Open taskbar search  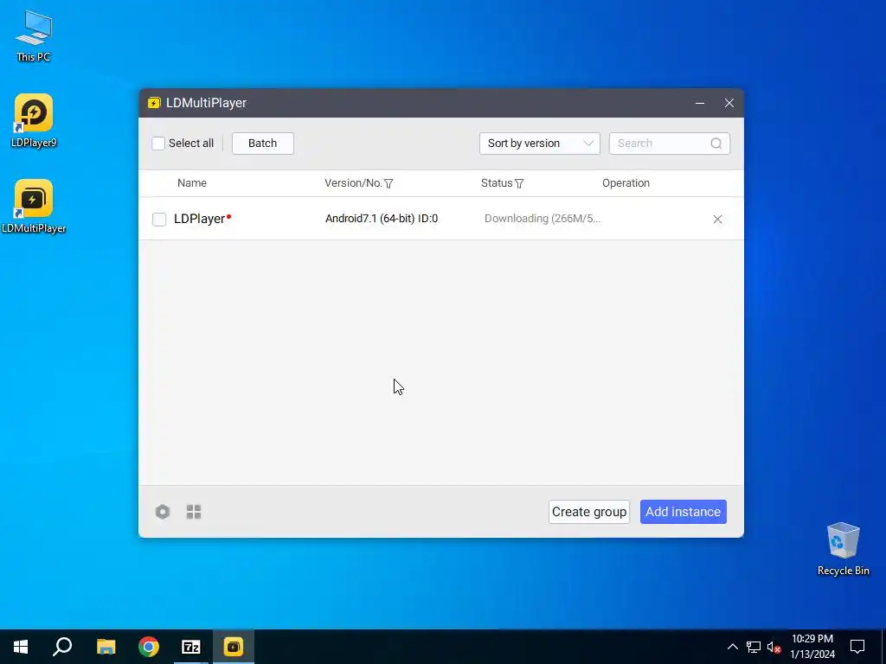62,647
